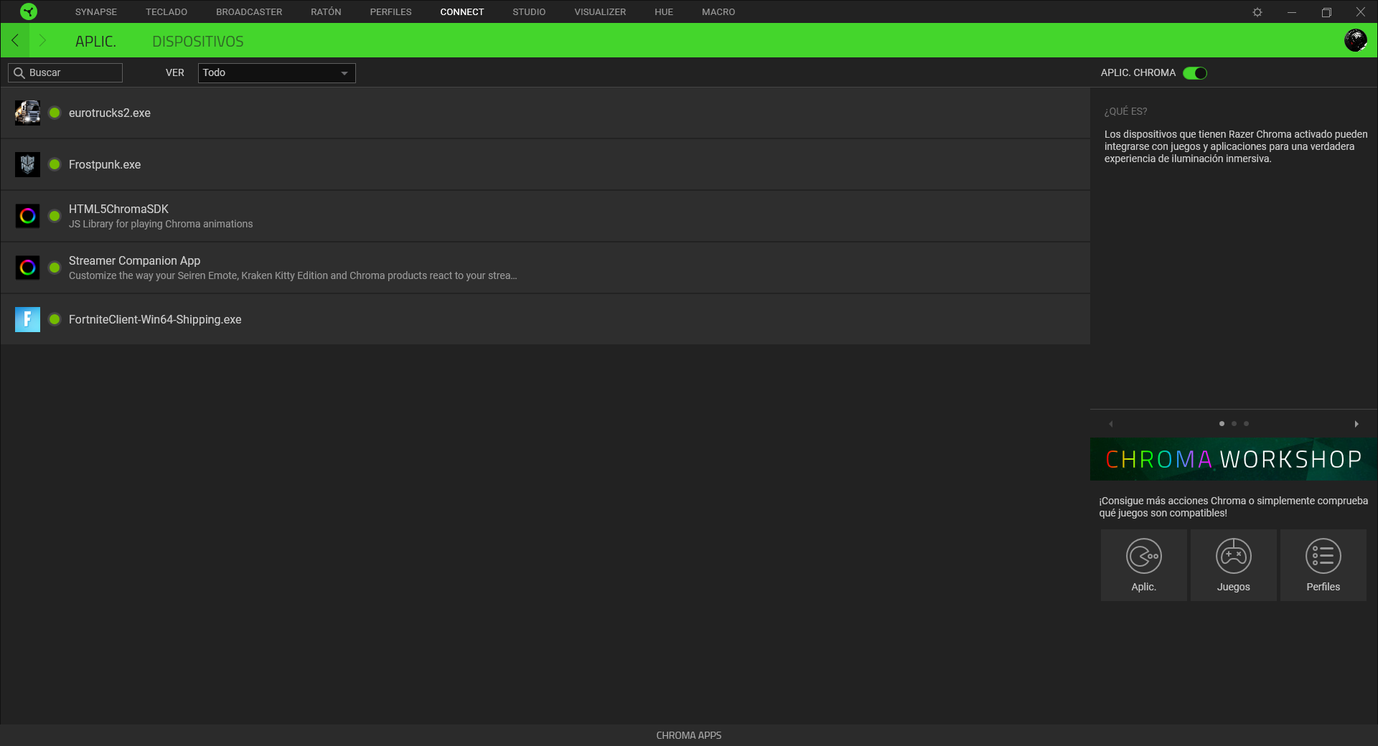Toggle Streamer Companion App status dot
This screenshot has width=1378, height=746.
point(55,268)
